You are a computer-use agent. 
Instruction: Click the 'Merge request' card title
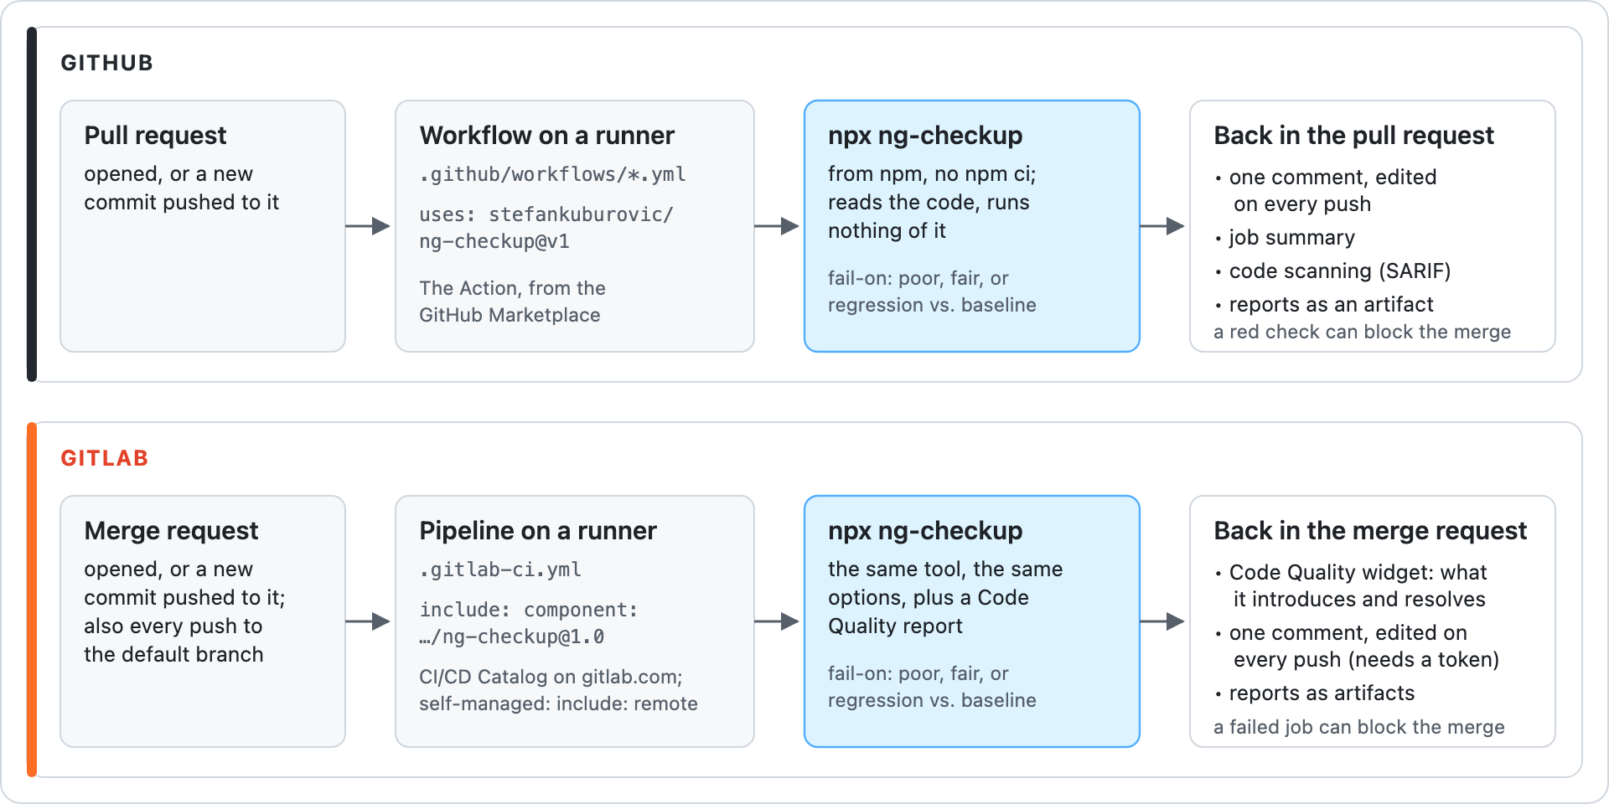click(171, 531)
